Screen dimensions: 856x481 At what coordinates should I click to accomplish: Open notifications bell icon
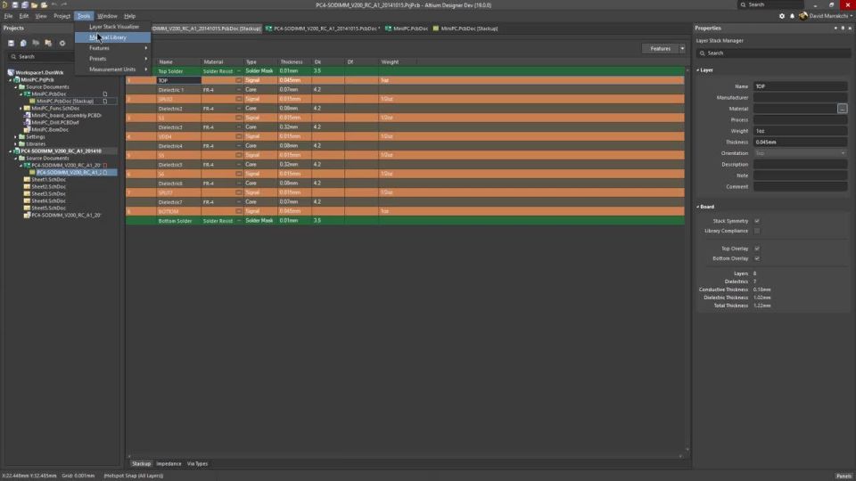[792, 16]
